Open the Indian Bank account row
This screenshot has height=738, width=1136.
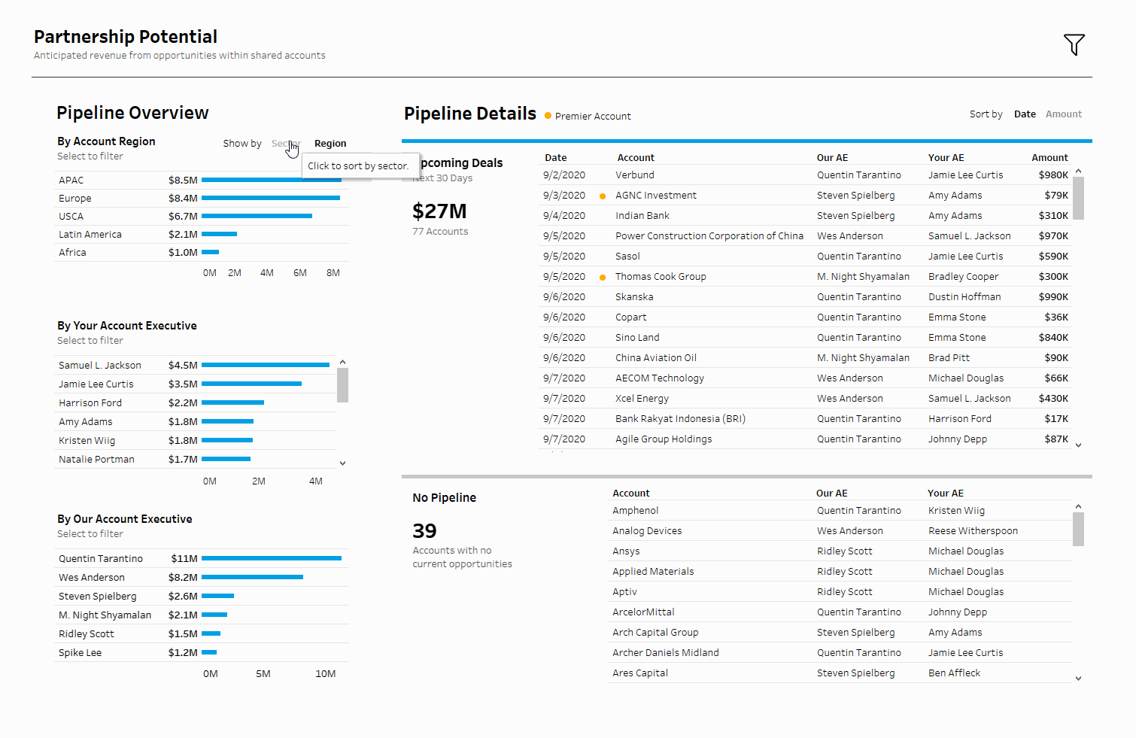coord(642,215)
